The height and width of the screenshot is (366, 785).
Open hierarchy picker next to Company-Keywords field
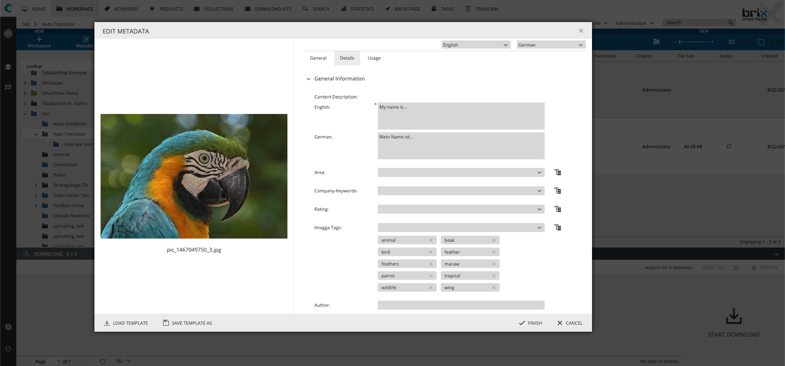coord(558,191)
